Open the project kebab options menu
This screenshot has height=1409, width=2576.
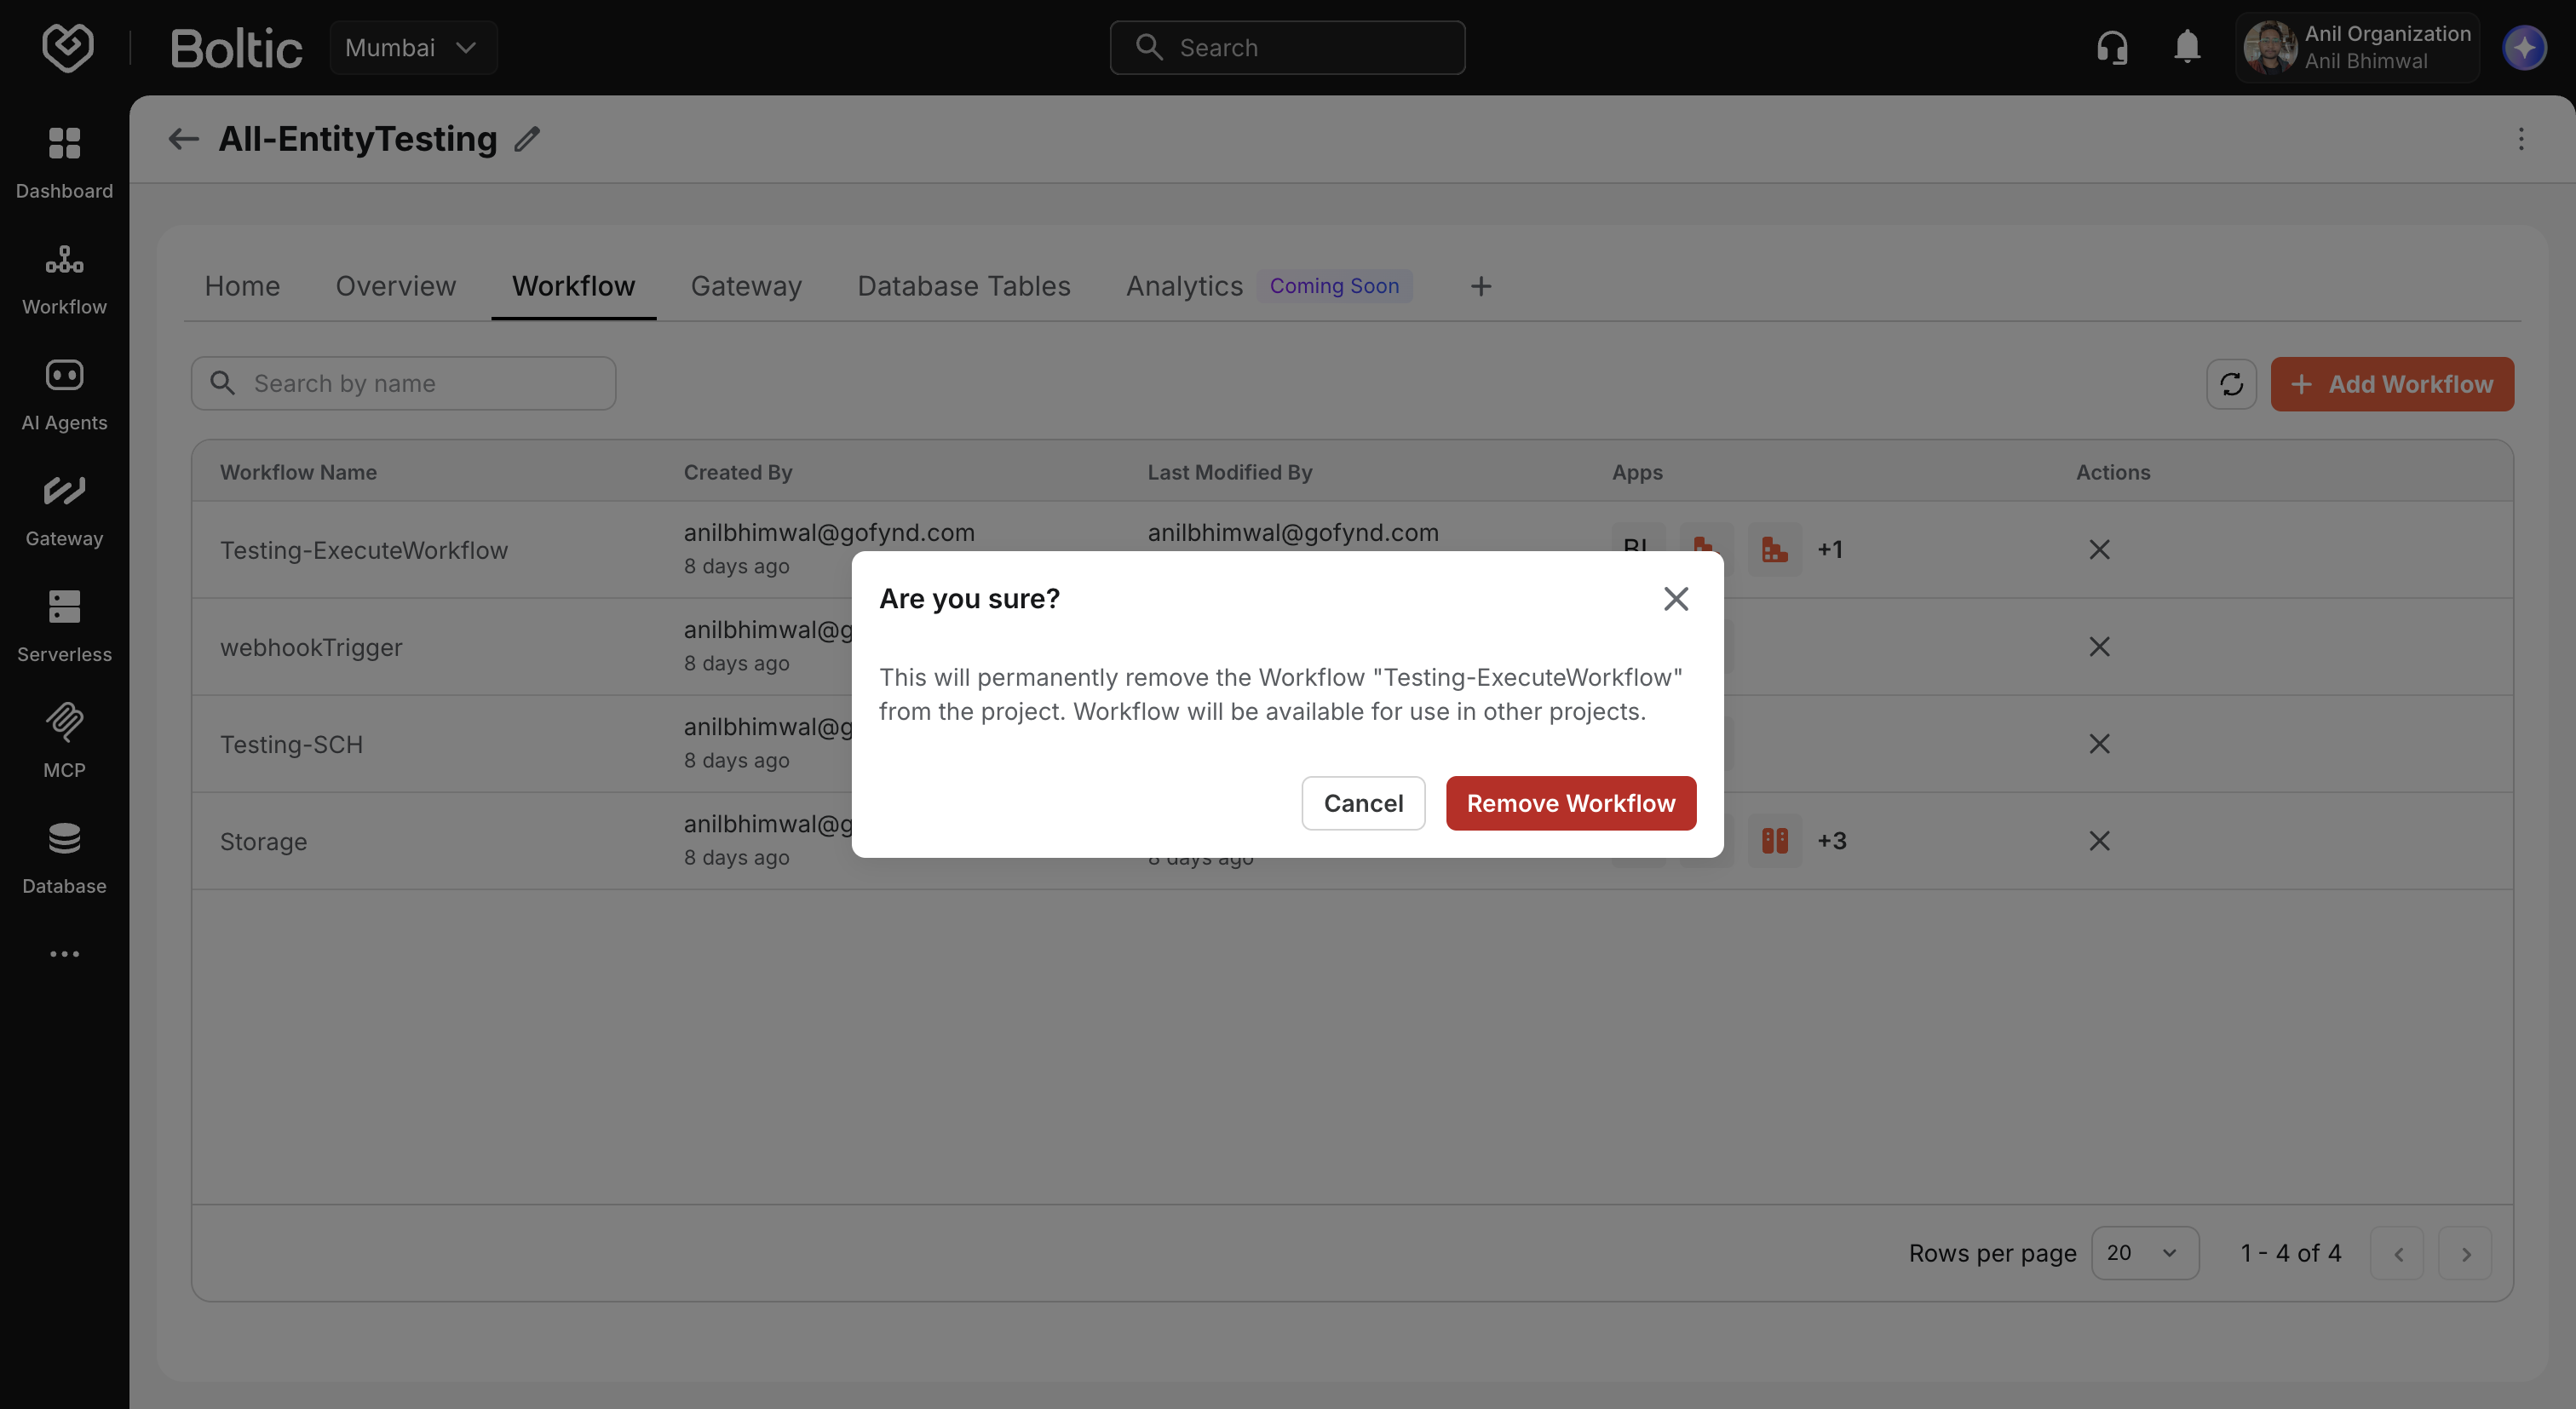2521,139
